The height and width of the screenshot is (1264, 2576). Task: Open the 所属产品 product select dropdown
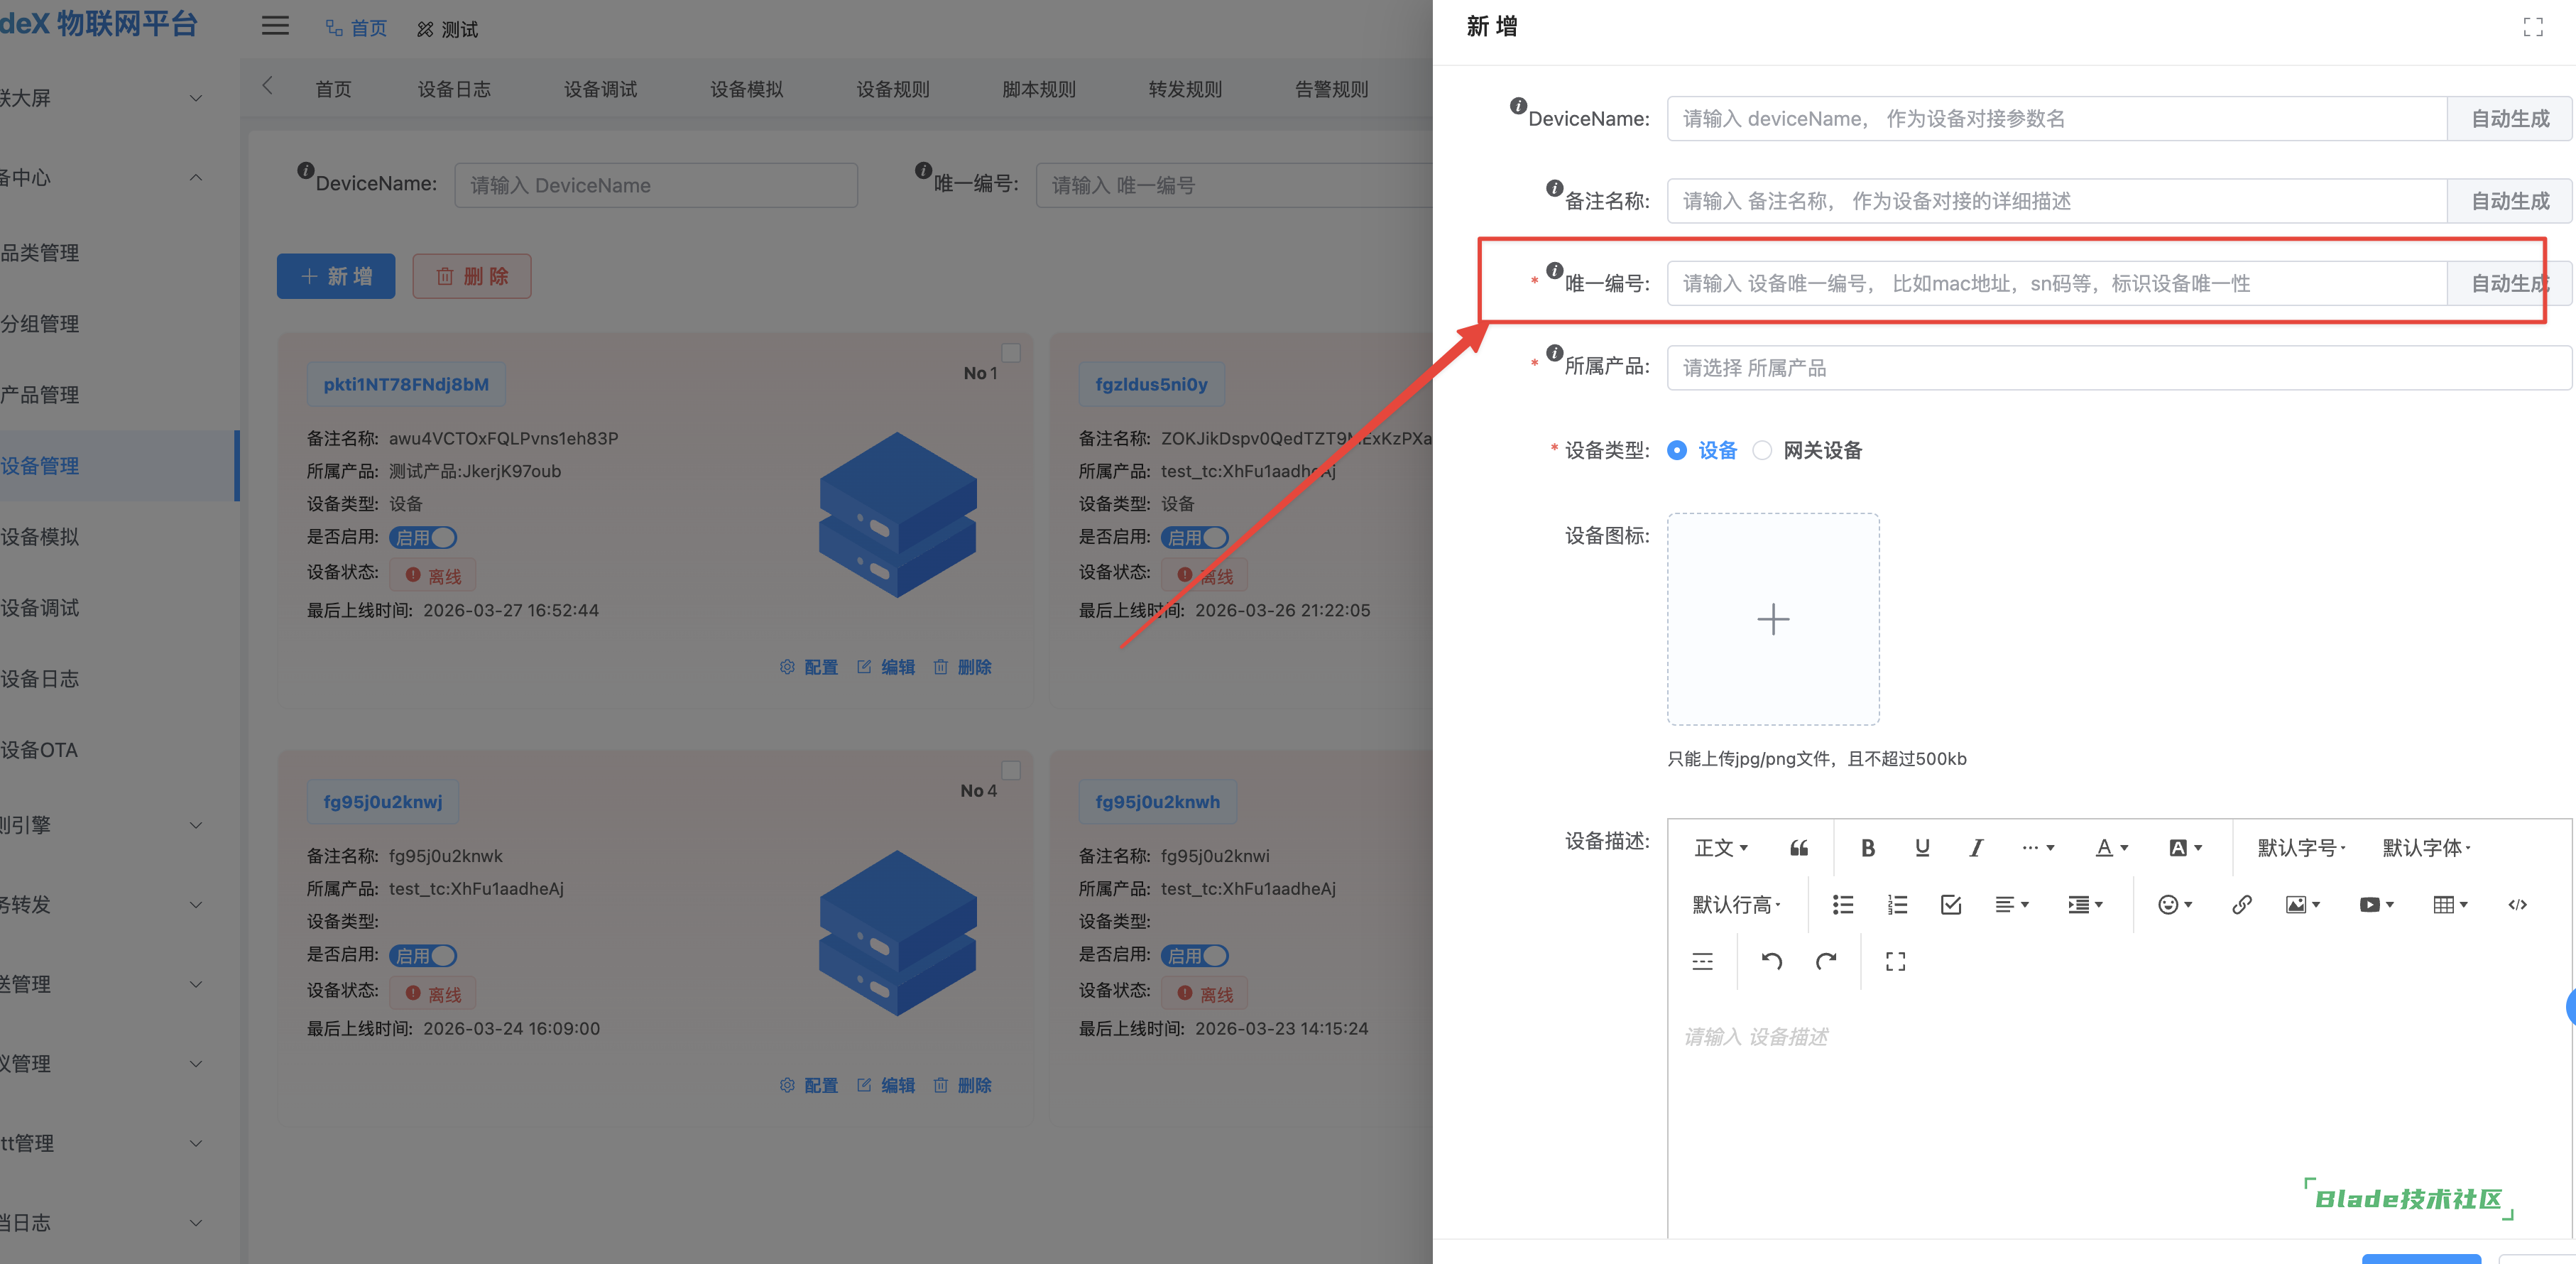[2118, 368]
